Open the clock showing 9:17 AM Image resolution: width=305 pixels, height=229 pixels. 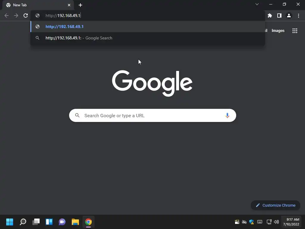click(291, 222)
